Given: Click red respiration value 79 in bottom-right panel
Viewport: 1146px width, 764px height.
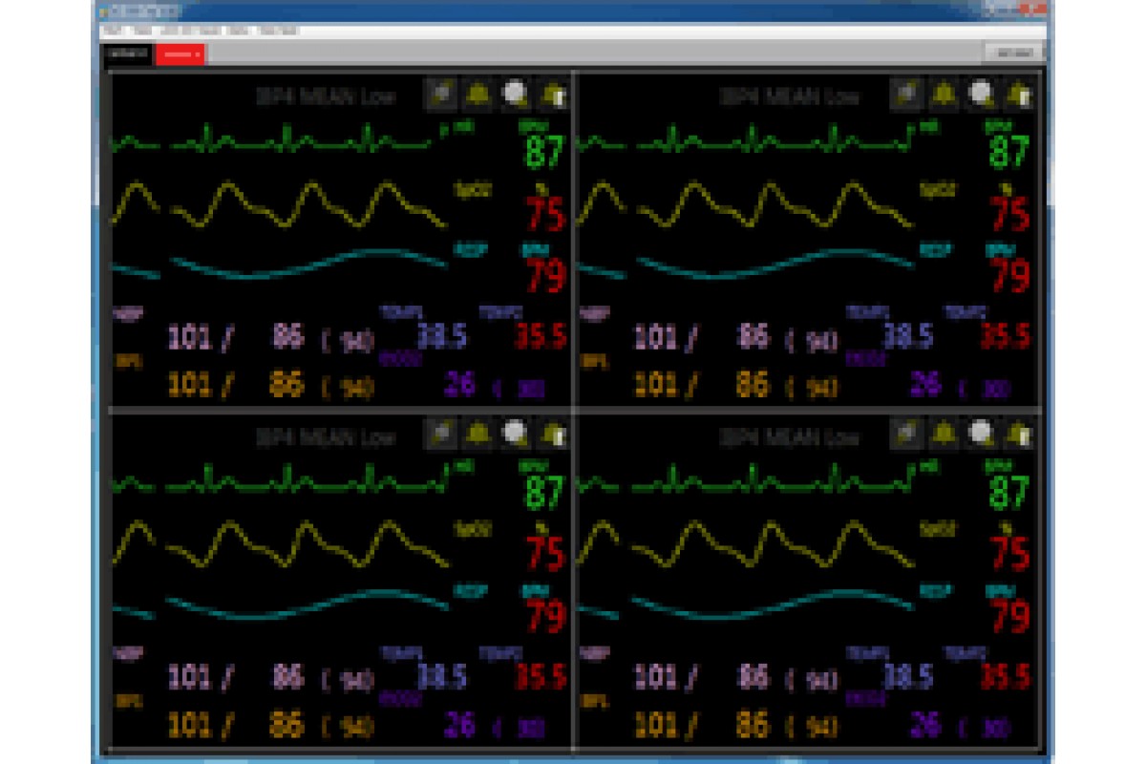Looking at the screenshot, I should coord(1010,616).
